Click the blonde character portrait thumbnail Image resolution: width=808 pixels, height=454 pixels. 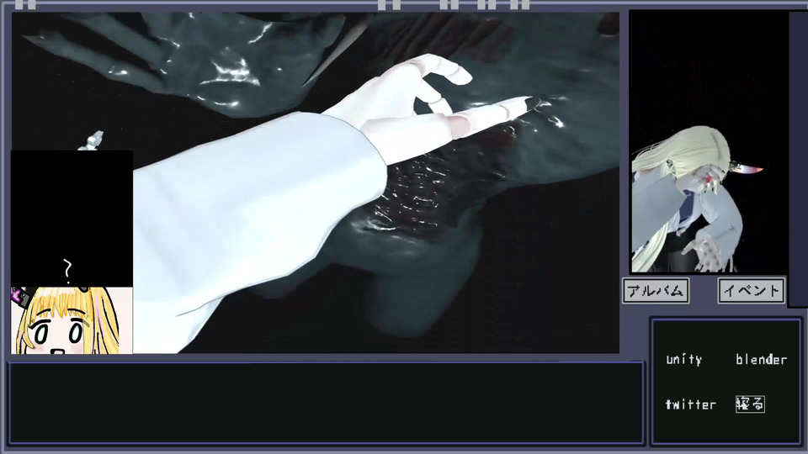pos(72,320)
